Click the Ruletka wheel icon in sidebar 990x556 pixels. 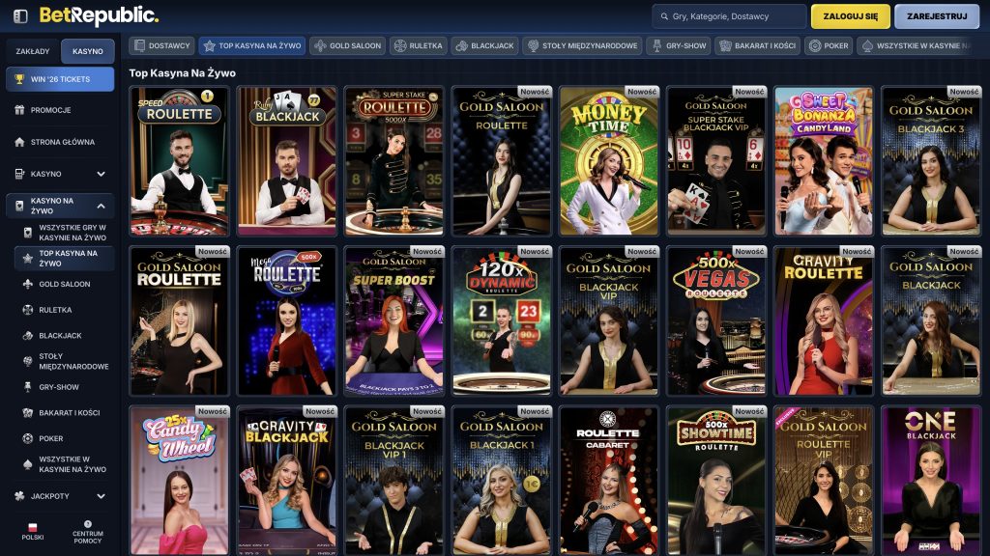click(28, 310)
